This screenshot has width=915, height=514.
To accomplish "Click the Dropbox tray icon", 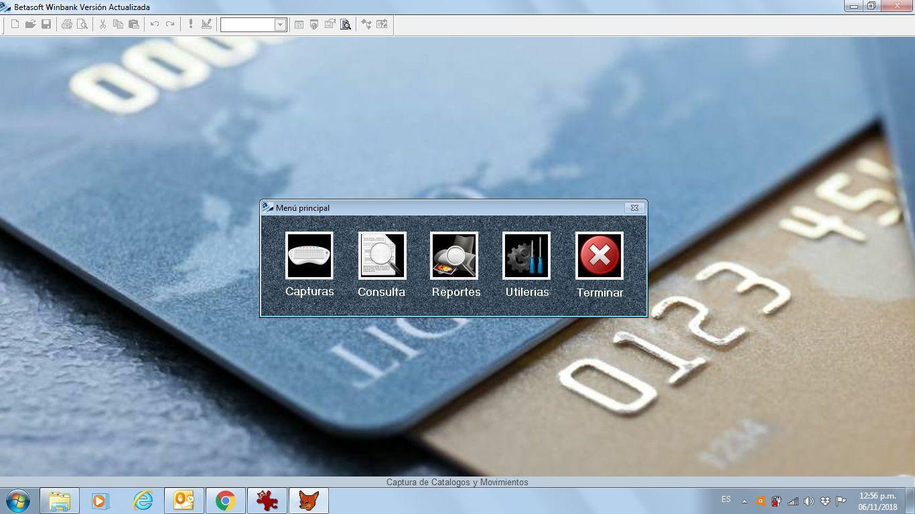I will (x=825, y=501).
